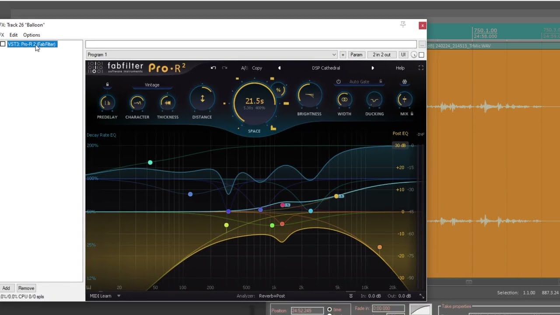Click the Mix knob
The width and height of the screenshot is (560, 315).
[x=404, y=100]
